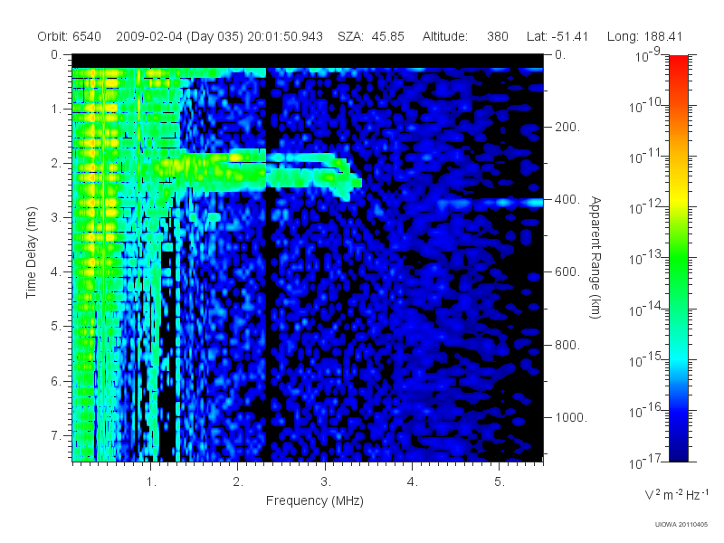
Task: Click the 'UIOWA 20110405' credit text
Action: (x=681, y=524)
